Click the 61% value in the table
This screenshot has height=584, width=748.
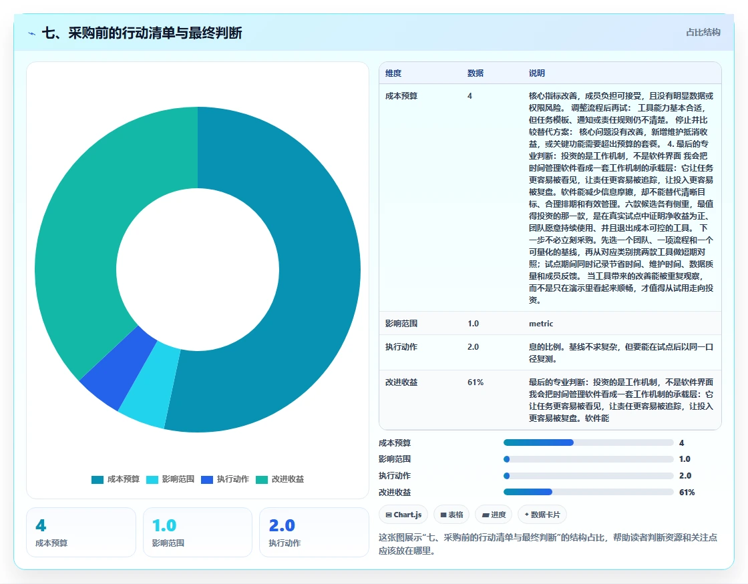point(475,382)
